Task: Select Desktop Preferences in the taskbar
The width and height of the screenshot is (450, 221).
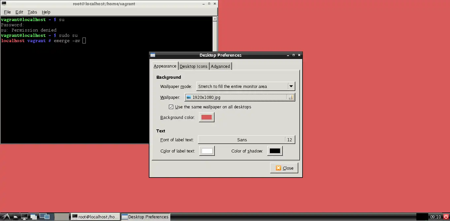Action: pos(145,217)
